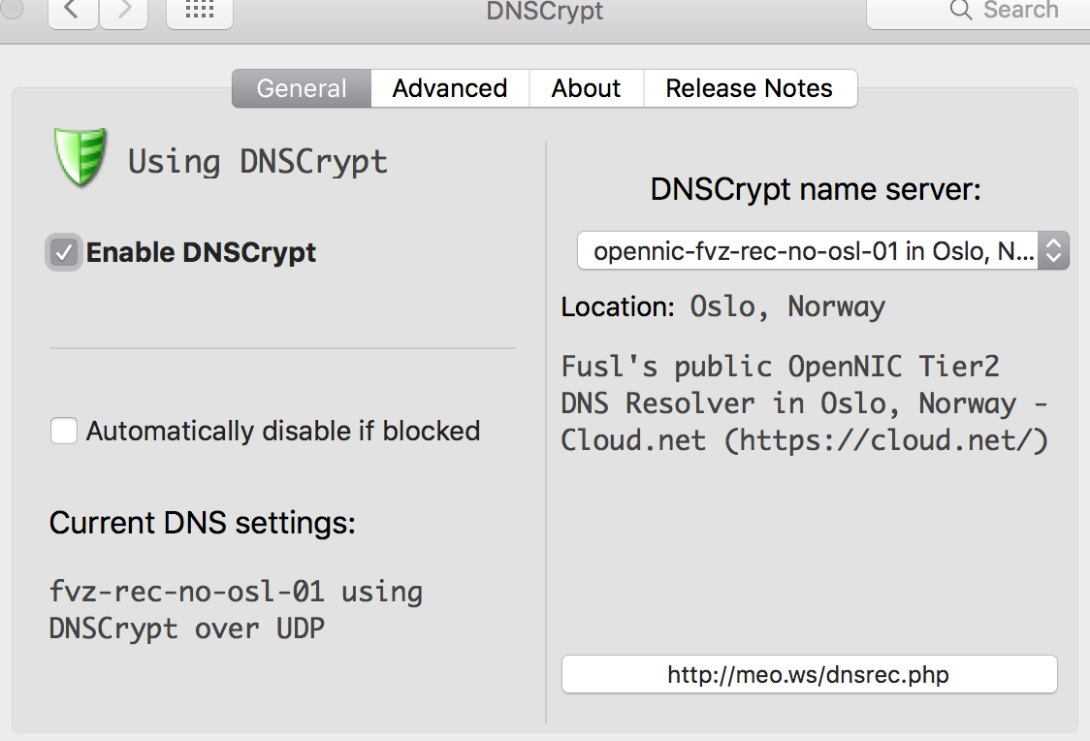Click the Search magnifier icon
The width and height of the screenshot is (1090, 741).
point(961,10)
